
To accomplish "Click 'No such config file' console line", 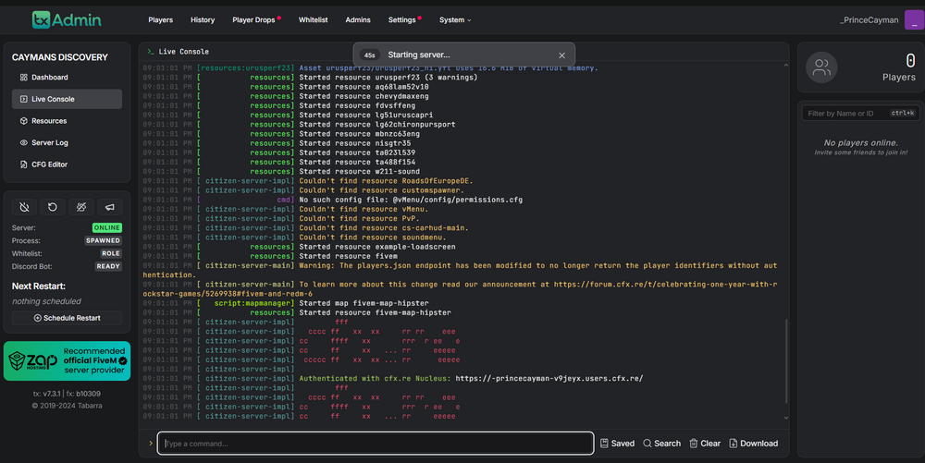I will click(411, 200).
